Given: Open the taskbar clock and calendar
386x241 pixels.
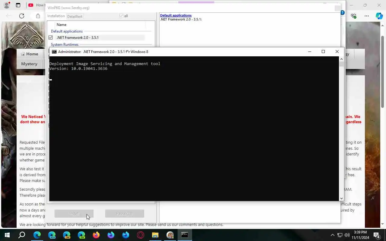Looking at the screenshot, I should (x=360, y=235).
